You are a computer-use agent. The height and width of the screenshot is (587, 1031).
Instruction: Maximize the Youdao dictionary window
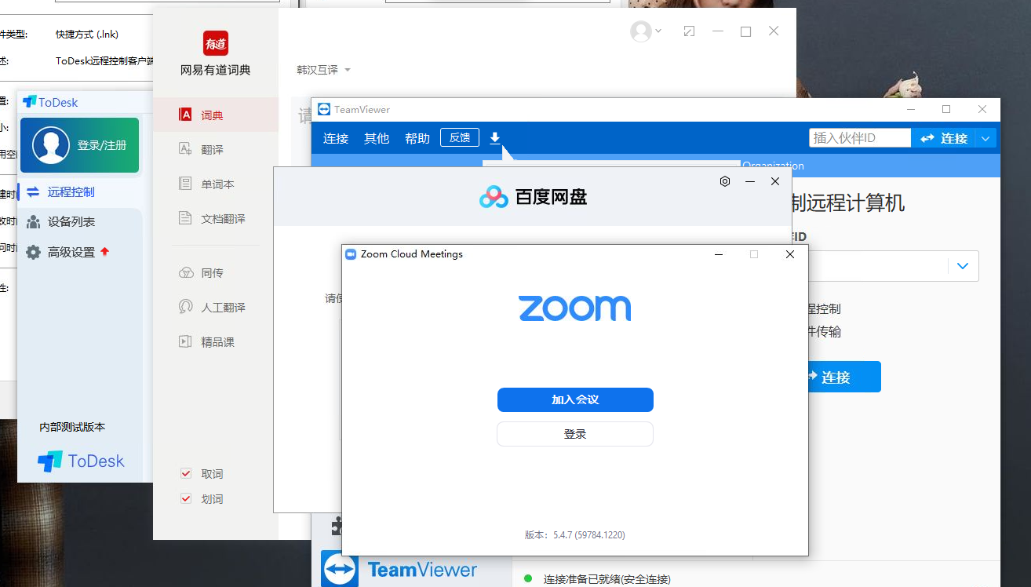[745, 31]
